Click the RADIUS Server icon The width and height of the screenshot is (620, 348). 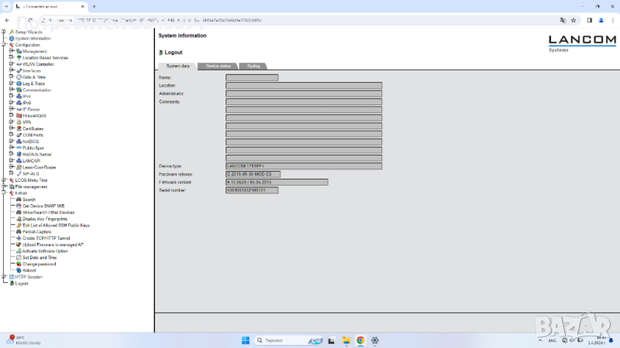coord(19,154)
